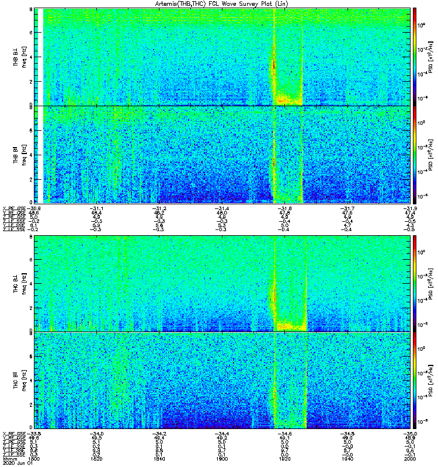Click the bright burst interval in THB B∥ spectrogram
Viewport: 438px width, 467px height.
pos(288,155)
